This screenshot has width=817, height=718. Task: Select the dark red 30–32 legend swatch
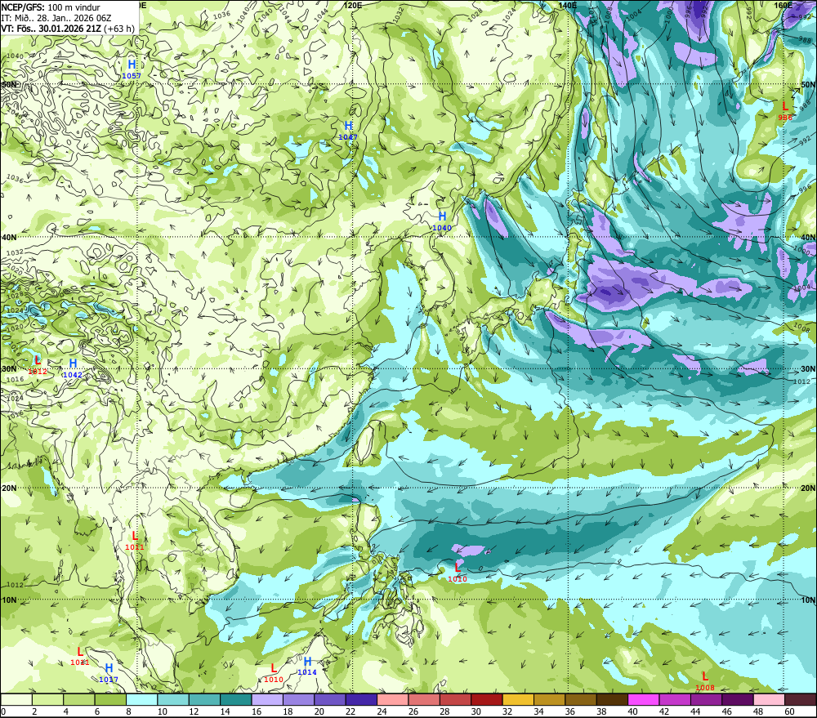tap(487, 700)
